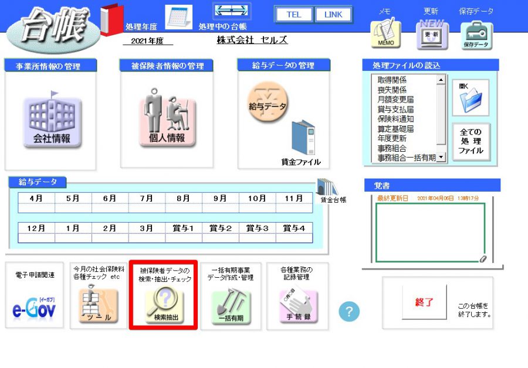
Task: Click the 2021年度 processing year text
Action: click(x=147, y=41)
